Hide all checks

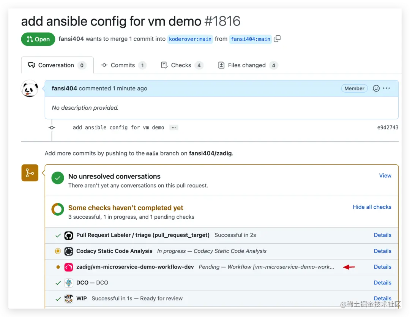372,207
